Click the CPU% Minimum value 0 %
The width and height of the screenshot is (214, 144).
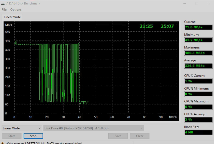click(199, 94)
